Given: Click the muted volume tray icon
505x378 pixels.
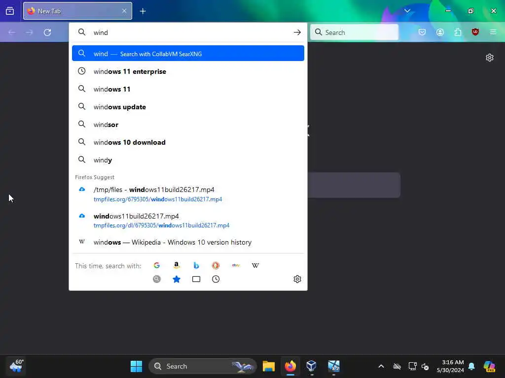Looking at the screenshot, I should click(425, 366).
